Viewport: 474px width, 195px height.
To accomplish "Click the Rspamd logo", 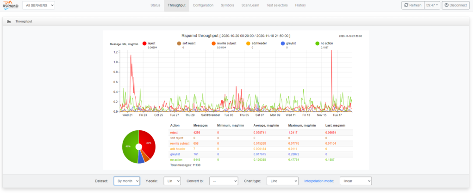I will coord(11,5).
